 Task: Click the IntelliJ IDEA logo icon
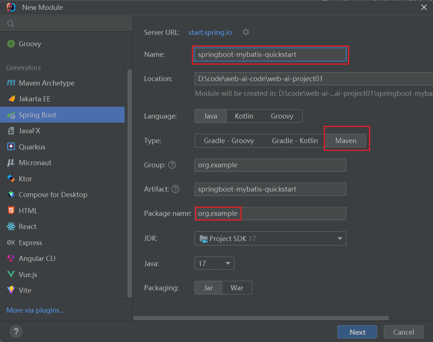pos(11,7)
